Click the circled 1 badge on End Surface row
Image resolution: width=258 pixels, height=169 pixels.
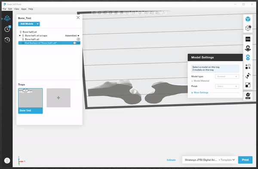pos(74,43)
